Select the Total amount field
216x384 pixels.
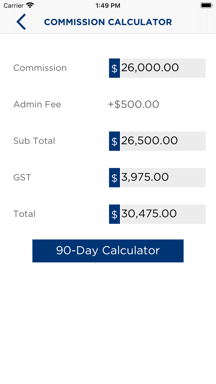point(163,214)
